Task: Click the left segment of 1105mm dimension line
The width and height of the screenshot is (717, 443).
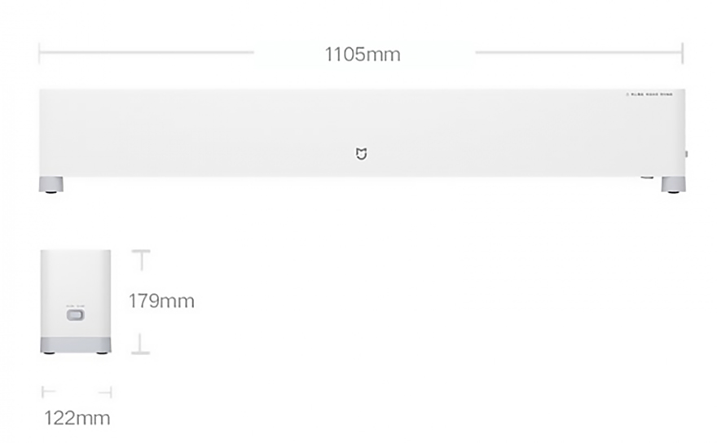Action: coord(147,54)
